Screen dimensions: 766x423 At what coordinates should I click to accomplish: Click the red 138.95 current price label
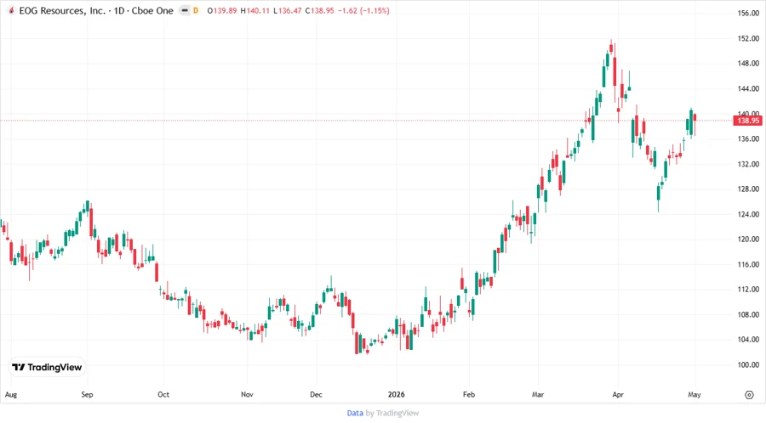coord(748,121)
